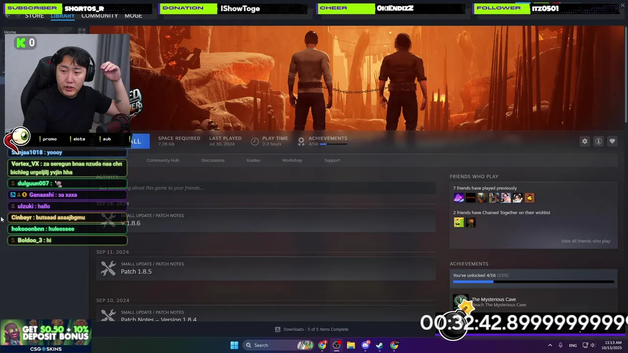The image size is (628, 353).
Task: Click the Home link in the library sidebar
Action: point(10,32)
